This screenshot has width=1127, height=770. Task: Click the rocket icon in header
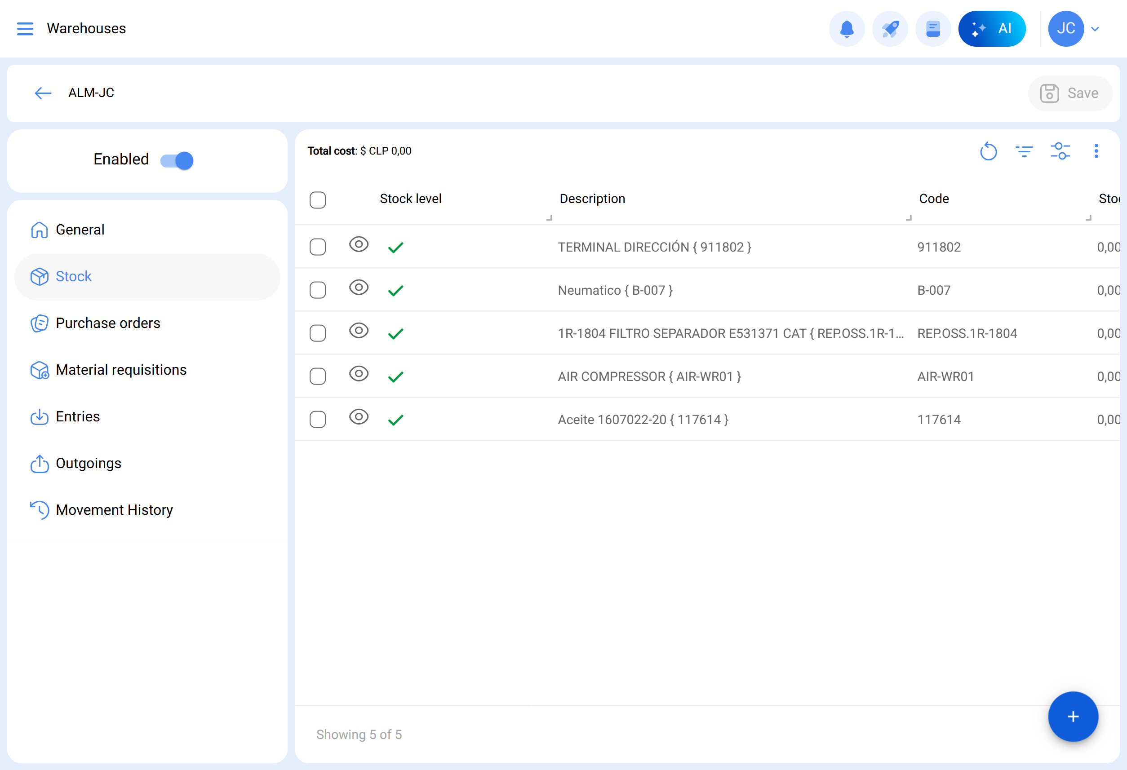click(x=889, y=29)
